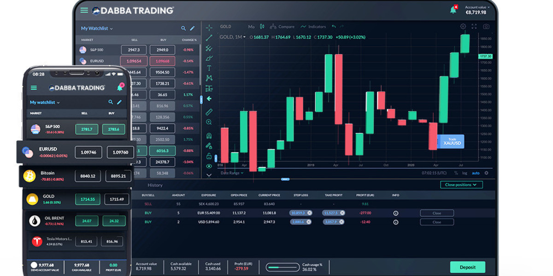Select the brush drawing tool
Viewport: 553px width, 276px height.
(x=209, y=58)
